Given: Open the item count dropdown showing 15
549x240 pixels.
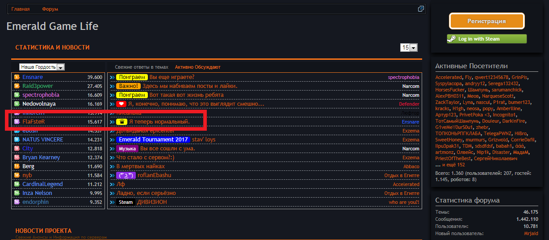Looking at the screenshot, I should pos(409,48).
